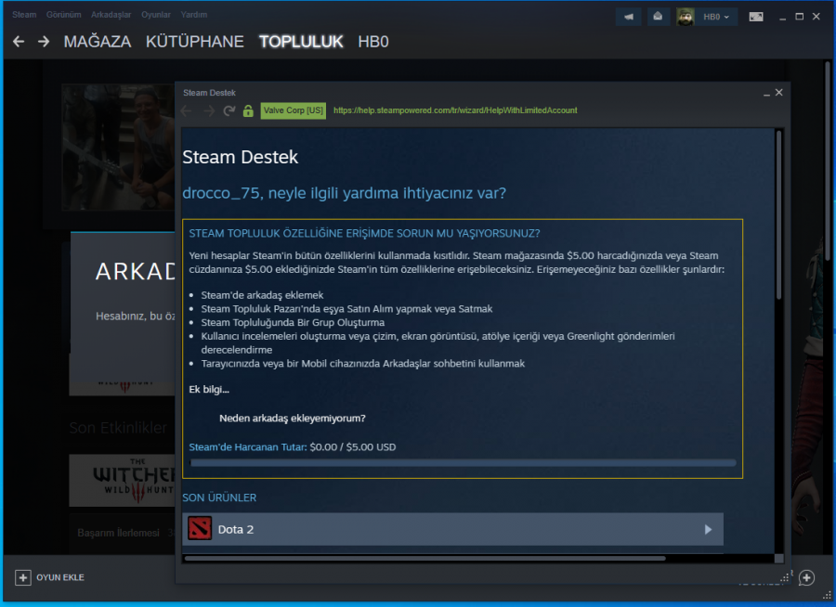Image resolution: width=836 pixels, height=607 pixels.
Task: Click 'Steam'de Harcanan Tutar' label
Action: (x=248, y=447)
